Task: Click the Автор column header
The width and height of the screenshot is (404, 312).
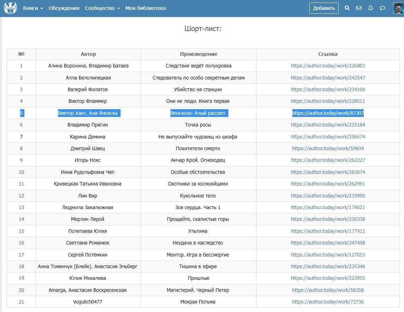Action: (x=88, y=54)
